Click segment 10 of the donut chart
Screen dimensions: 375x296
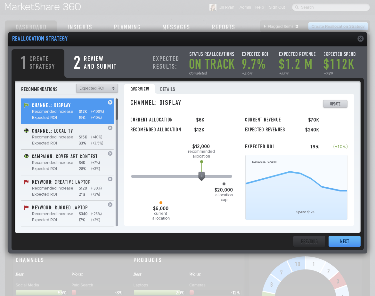point(297,264)
